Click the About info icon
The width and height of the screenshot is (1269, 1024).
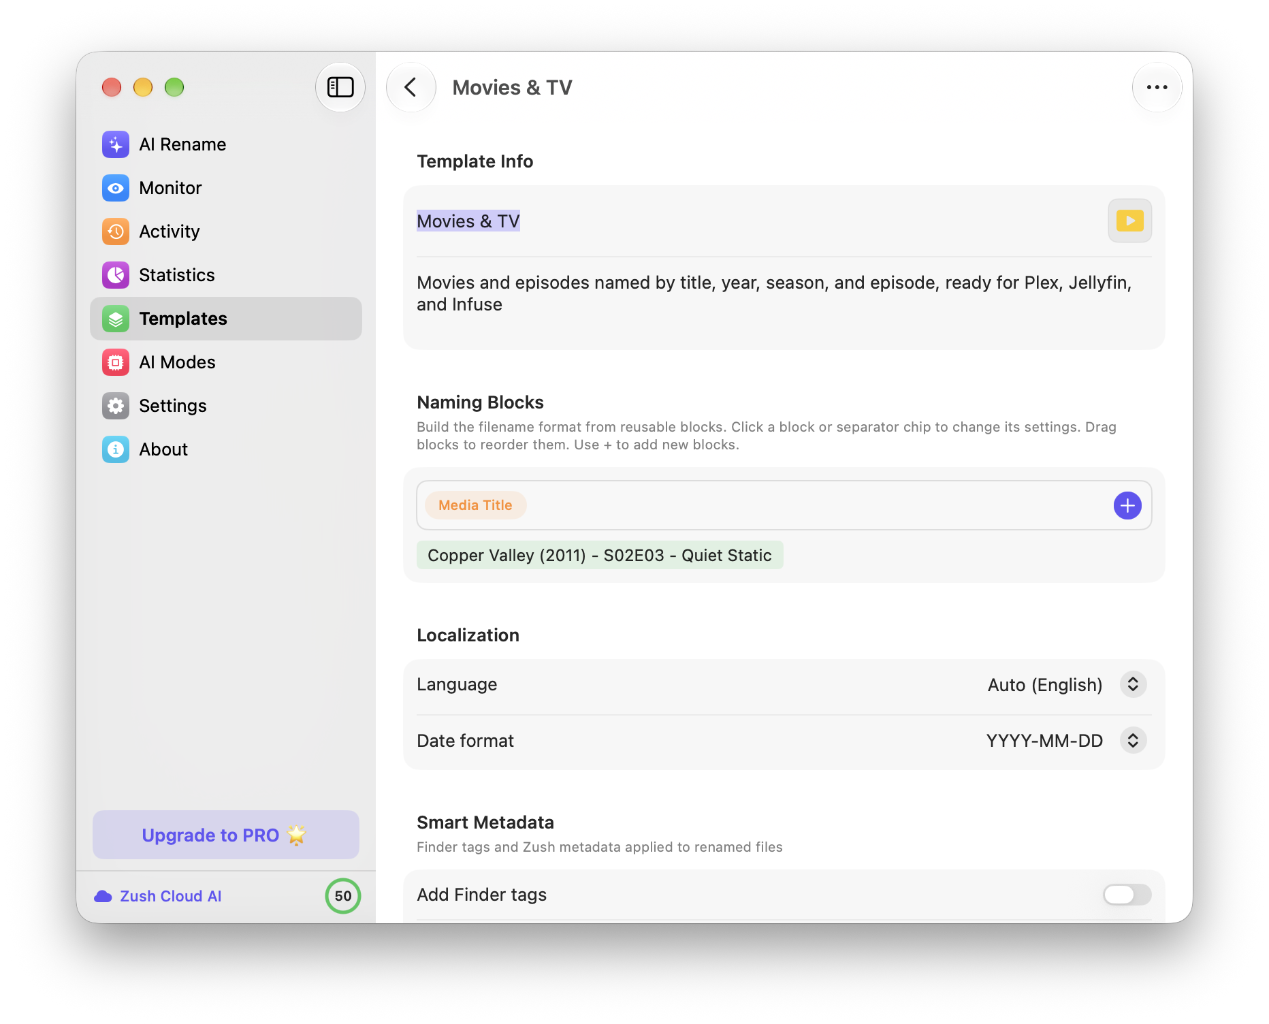point(116,449)
